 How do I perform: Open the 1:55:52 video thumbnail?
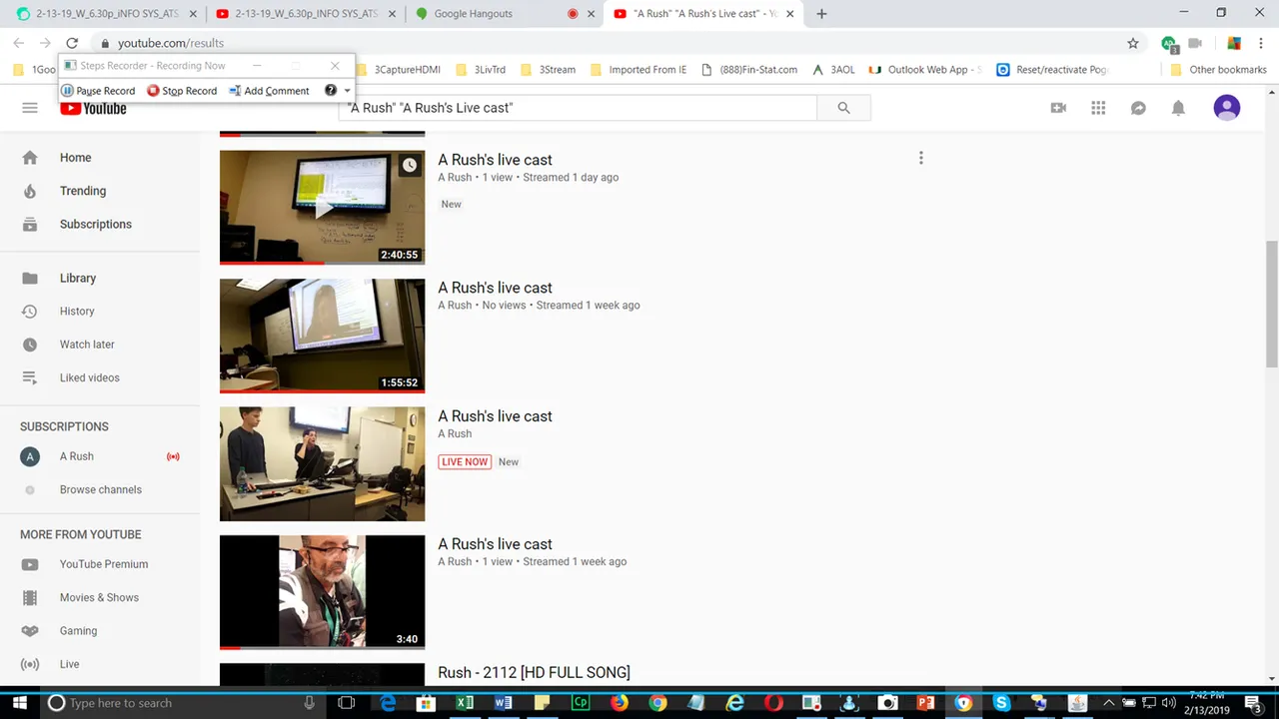(322, 336)
